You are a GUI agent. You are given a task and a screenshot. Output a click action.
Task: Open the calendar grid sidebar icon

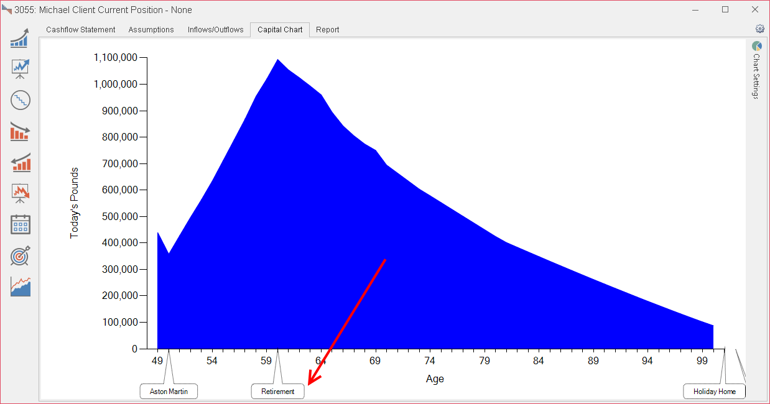(x=20, y=224)
